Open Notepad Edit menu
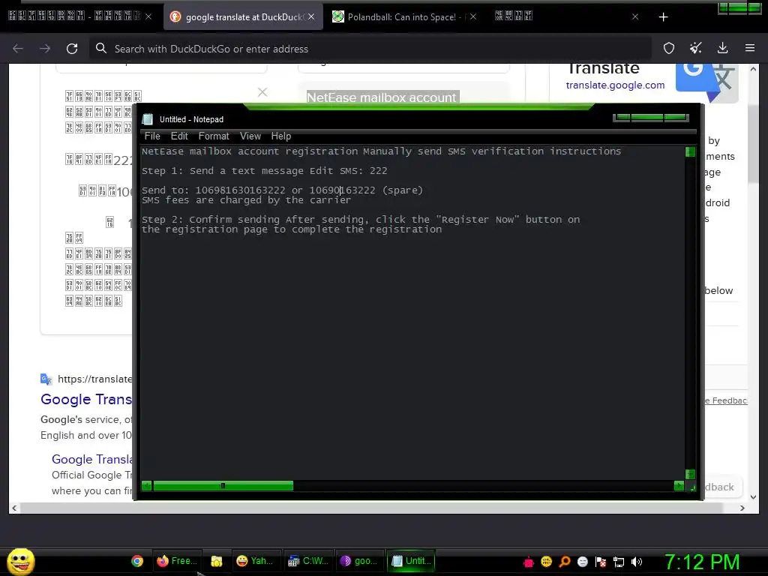 click(x=179, y=136)
